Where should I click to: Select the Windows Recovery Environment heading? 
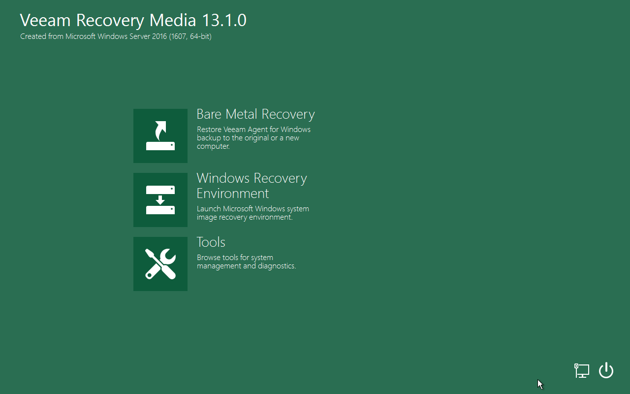click(252, 186)
